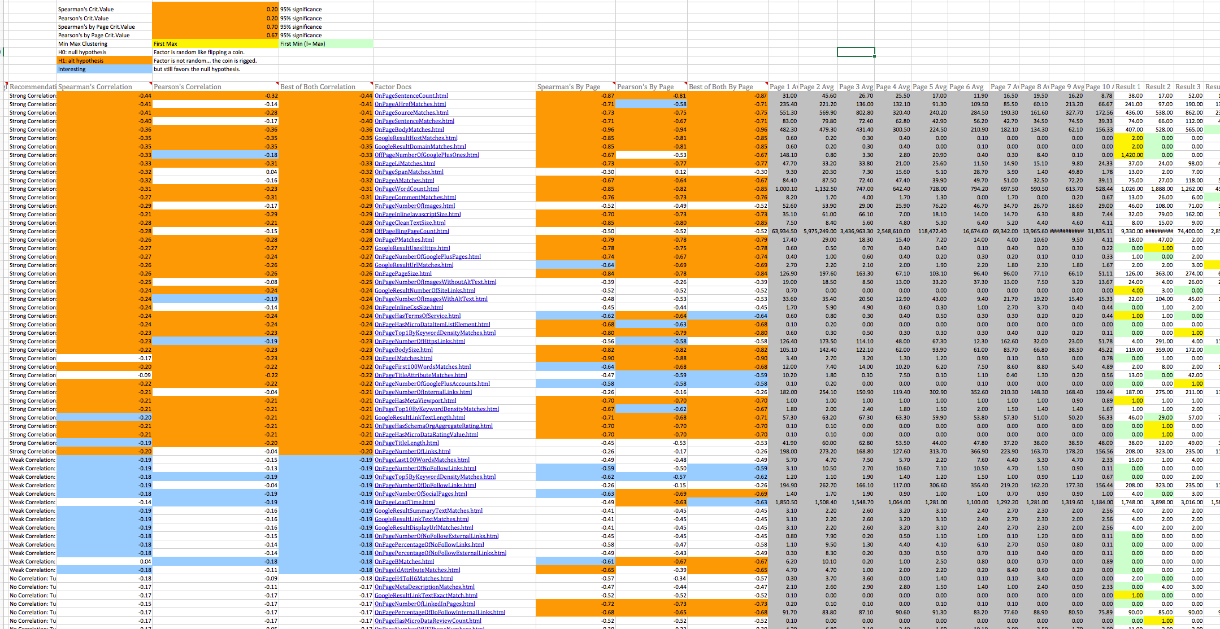The height and width of the screenshot is (629, 1220).
Task: Open the OnPageLoadTime.html link
Action: [405, 502]
